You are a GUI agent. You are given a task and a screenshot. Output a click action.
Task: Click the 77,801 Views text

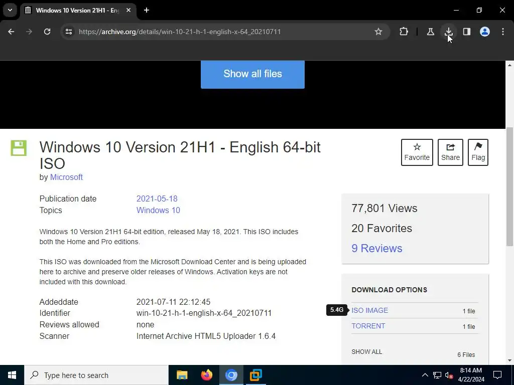coord(384,208)
